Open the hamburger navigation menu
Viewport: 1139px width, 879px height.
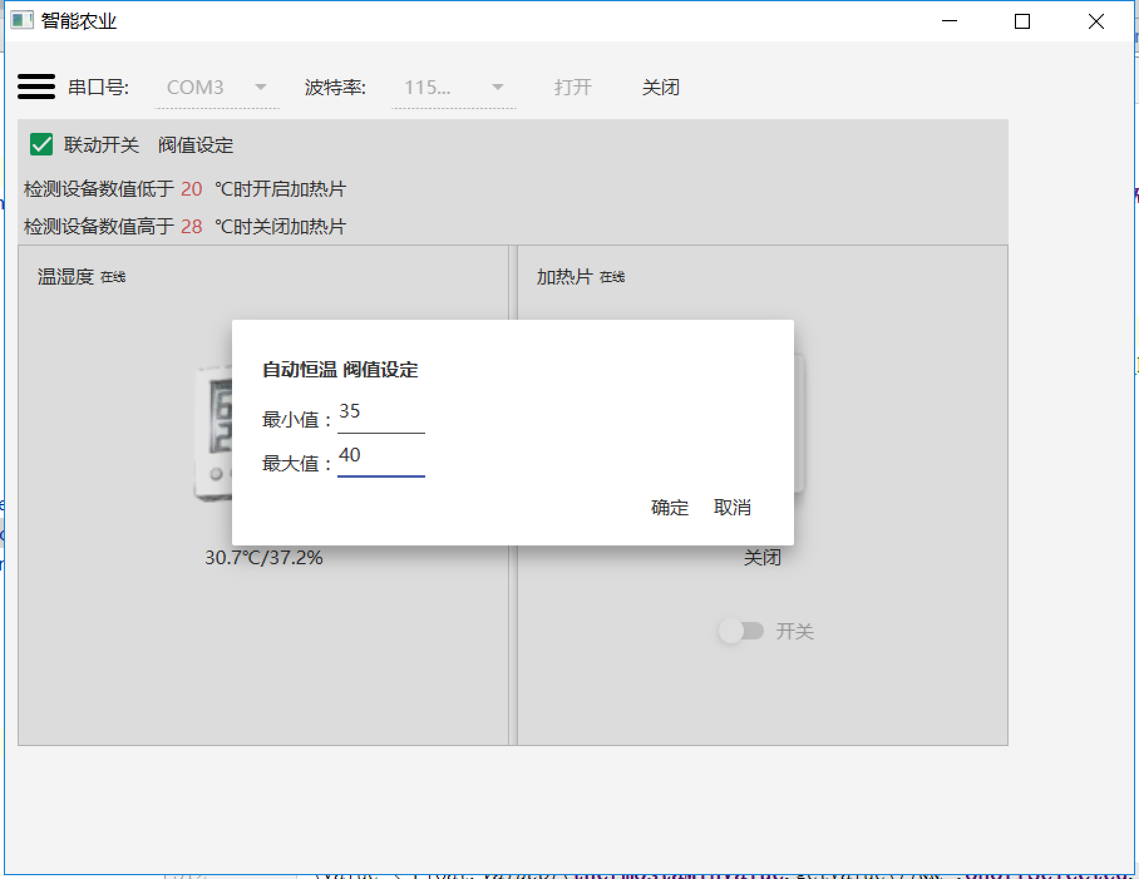36,87
